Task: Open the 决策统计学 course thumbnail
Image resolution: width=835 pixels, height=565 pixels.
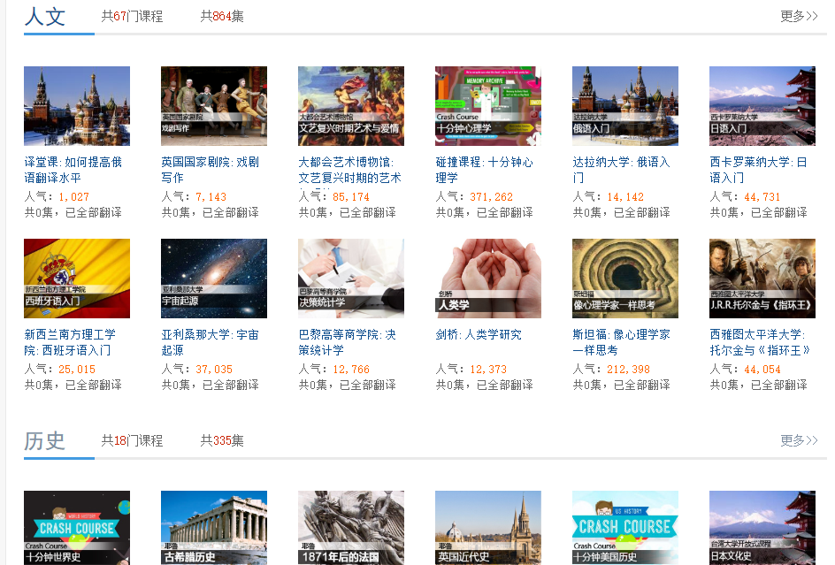Action: pyautogui.click(x=351, y=279)
